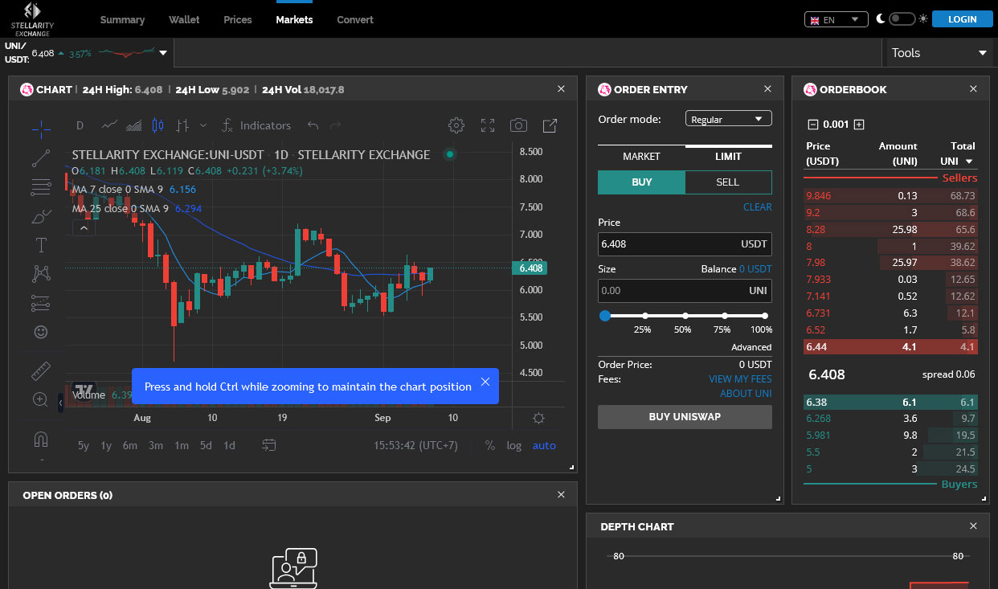
Task: Open the Order mode Regular dropdown
Action: coord(728,119)
